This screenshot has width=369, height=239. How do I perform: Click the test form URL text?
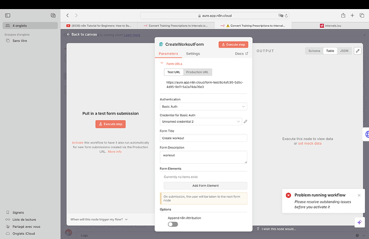pos(204,84)
